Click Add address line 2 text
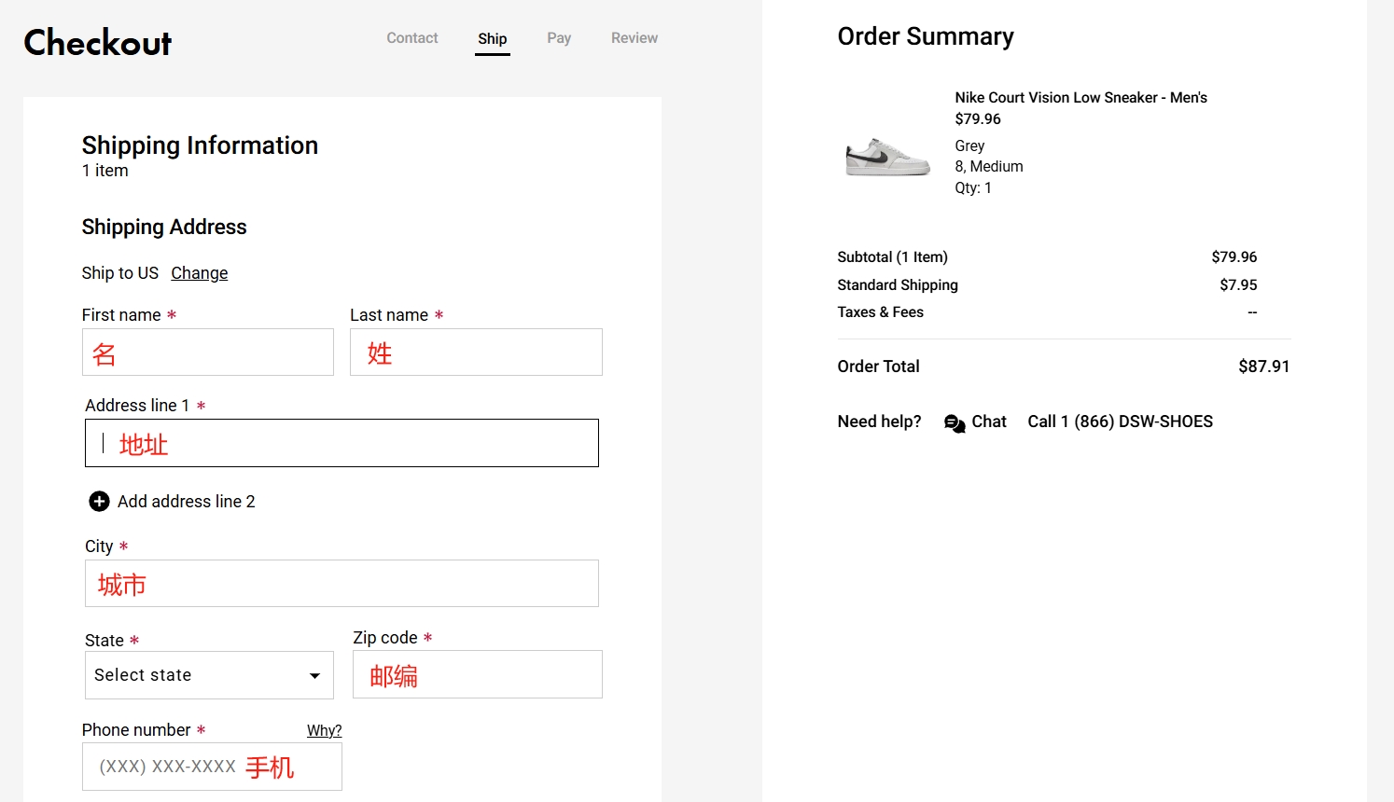 pos(186,502)
